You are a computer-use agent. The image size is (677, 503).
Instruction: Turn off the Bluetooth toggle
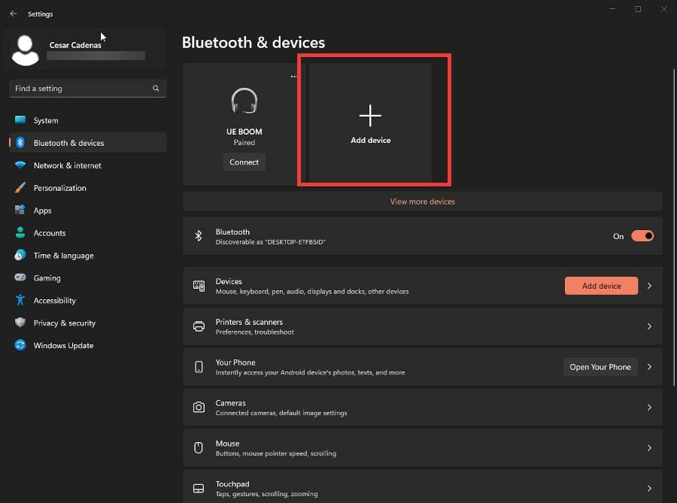point(642,236)
